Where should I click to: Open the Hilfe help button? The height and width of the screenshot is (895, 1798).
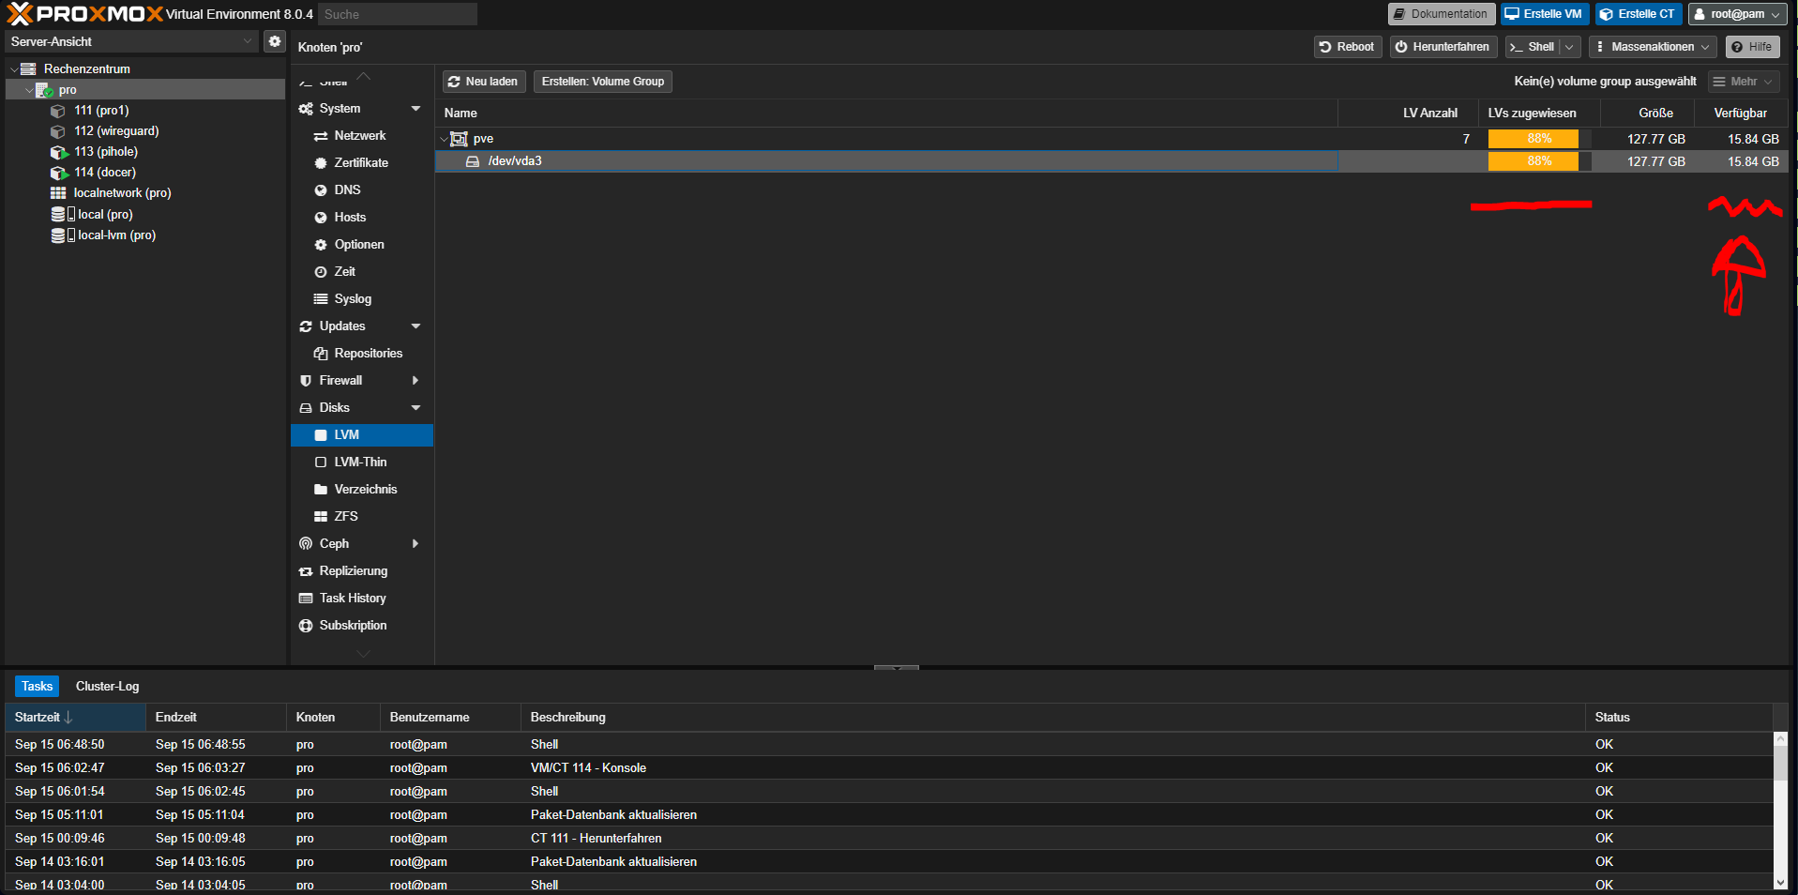coord(1752,47)
